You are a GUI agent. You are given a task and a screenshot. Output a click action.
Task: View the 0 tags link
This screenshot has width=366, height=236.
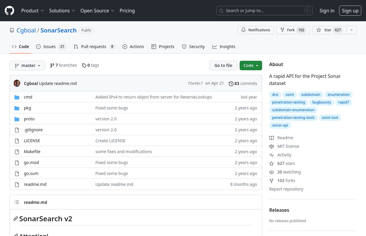[x=91, y=65]
